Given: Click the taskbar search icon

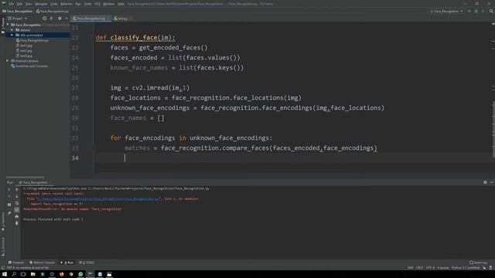Looking at the screenshot, I should point(14,274).
